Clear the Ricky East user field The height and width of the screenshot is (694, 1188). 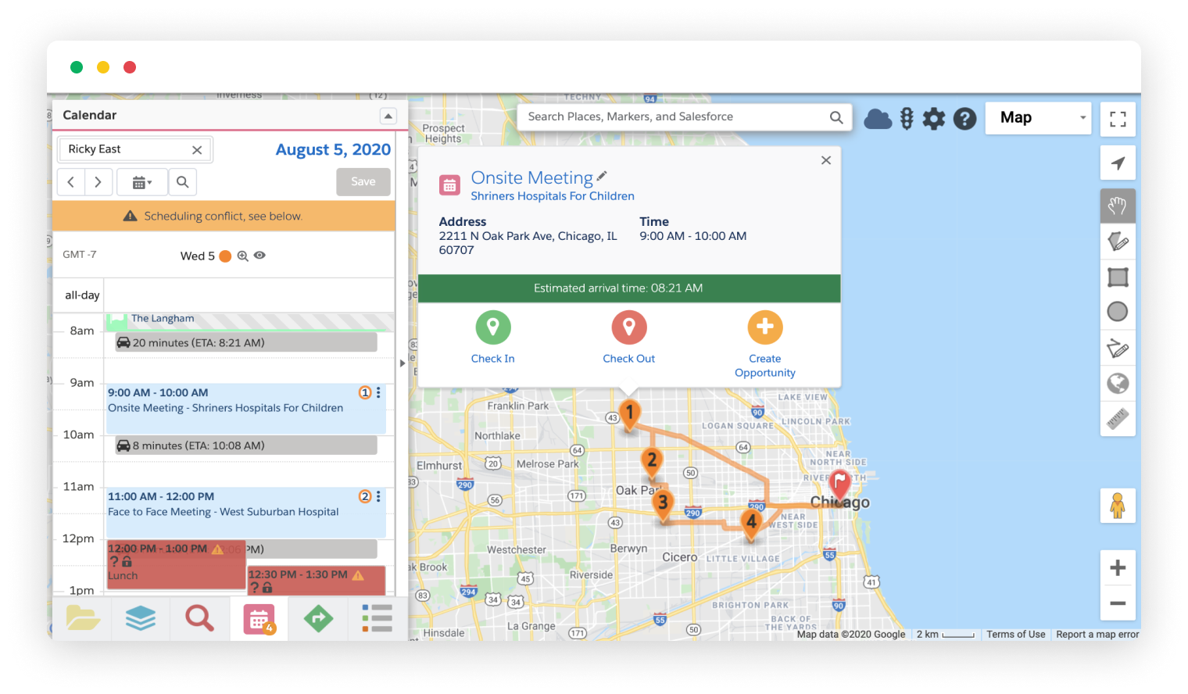point(197,150)
